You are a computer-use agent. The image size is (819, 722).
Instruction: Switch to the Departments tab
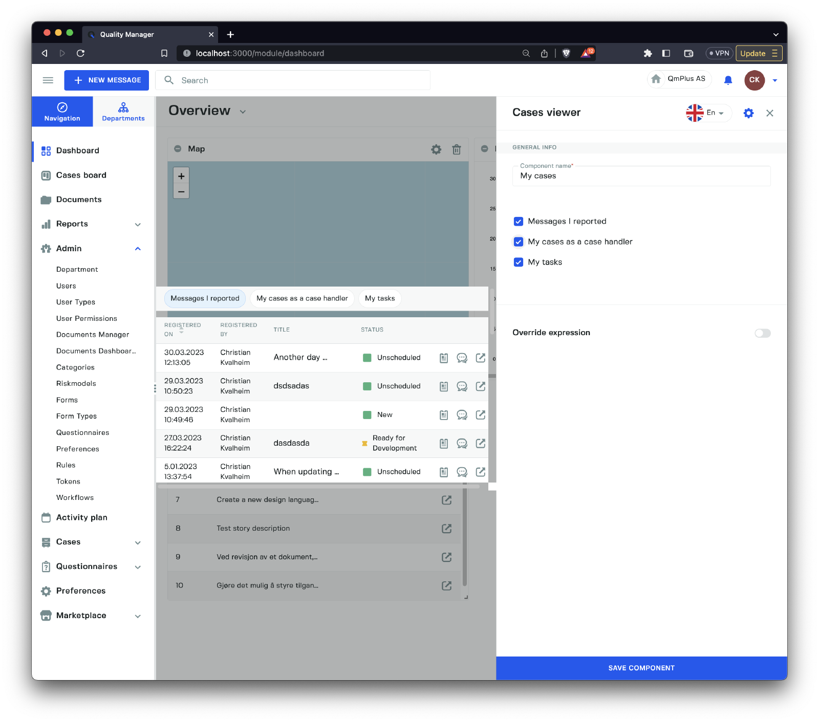pos(123,112)
